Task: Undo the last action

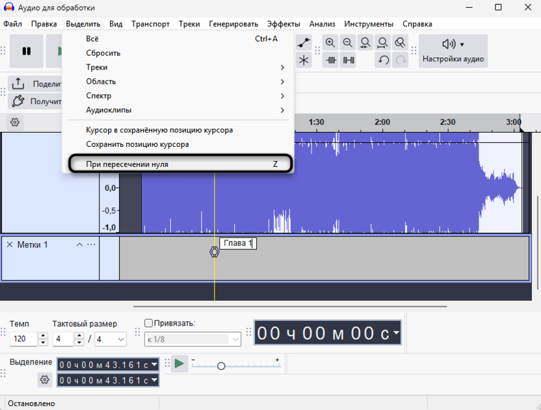Action: tap(383, 59)
